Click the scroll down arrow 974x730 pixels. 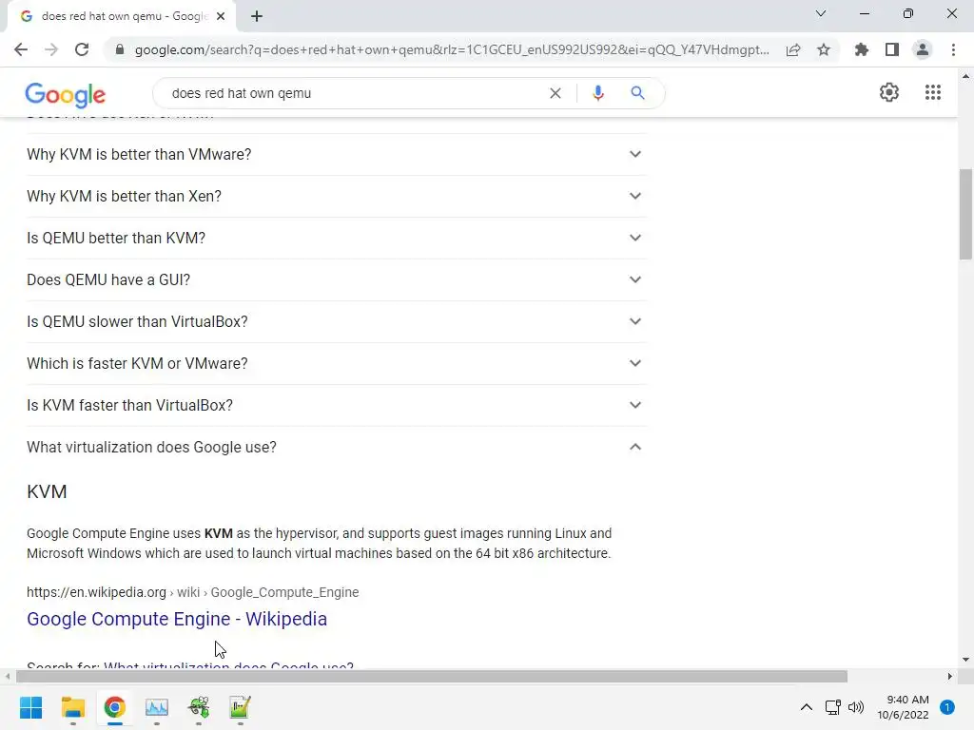965,660
